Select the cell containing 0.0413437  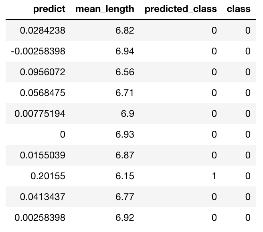(x=42, y=197)
